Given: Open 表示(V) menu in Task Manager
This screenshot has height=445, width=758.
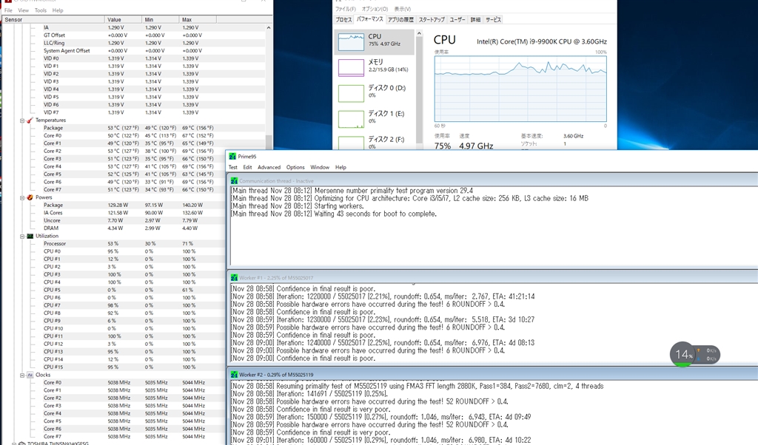Looking at the screenshot, I should pos(402,9).
